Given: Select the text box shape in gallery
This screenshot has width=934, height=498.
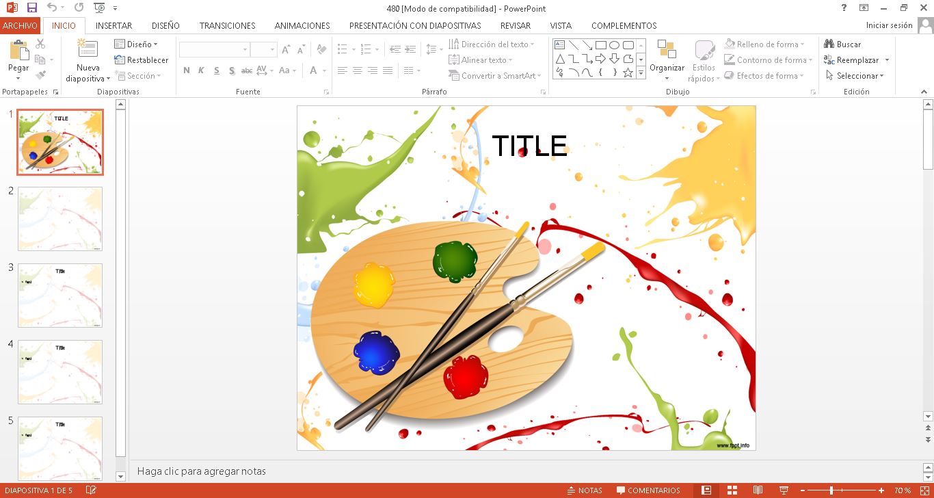Looking at the screenshot, I should (x=559, y=45).
